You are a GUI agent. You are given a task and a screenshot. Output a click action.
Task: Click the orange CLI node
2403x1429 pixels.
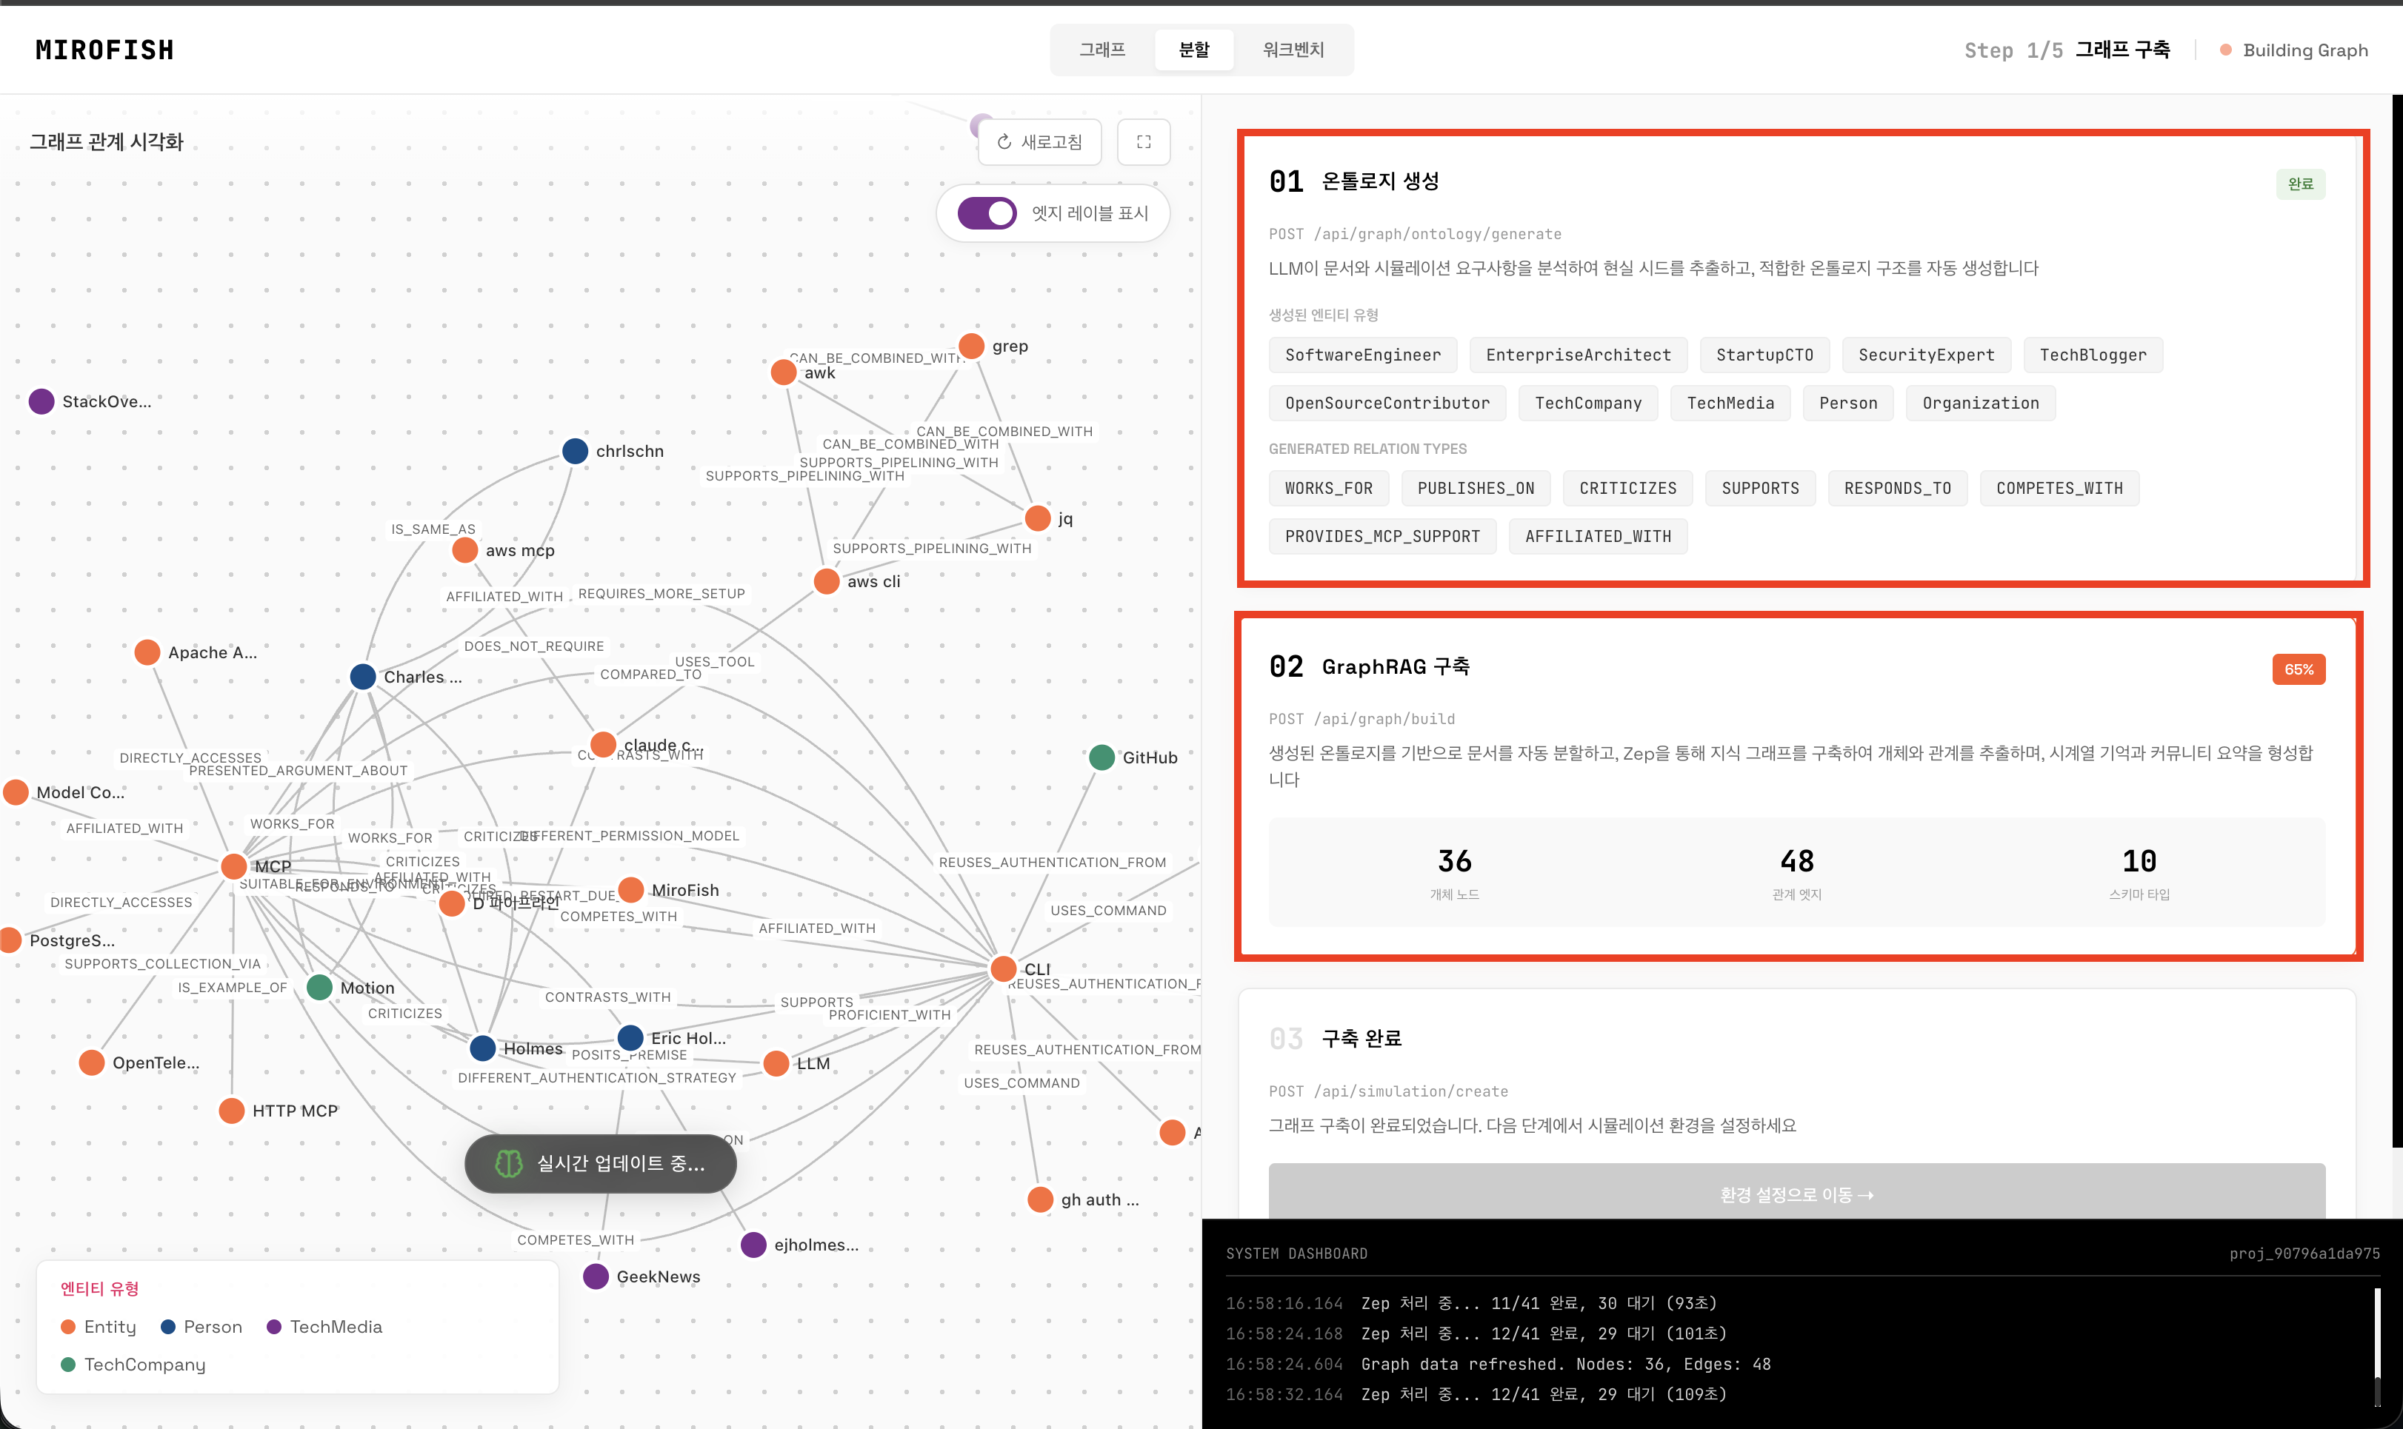(x=1004, y=968)
